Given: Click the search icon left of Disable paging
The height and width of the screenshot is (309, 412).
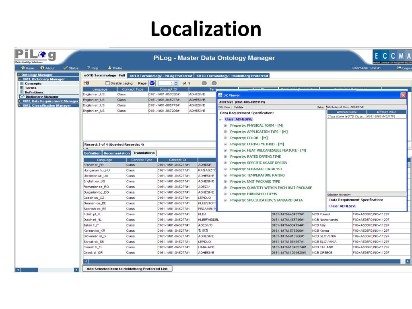Looking at the screenshot, I should 86,83.
